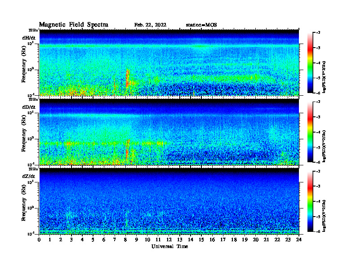Click hour "1" on the time axis
The height and width of the screenshot is (275, 356).
click(50, 240)
